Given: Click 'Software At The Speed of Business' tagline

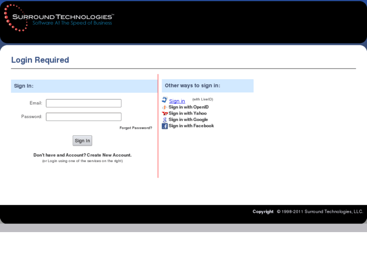Looking at the screenshot, I should pos(72,23).
